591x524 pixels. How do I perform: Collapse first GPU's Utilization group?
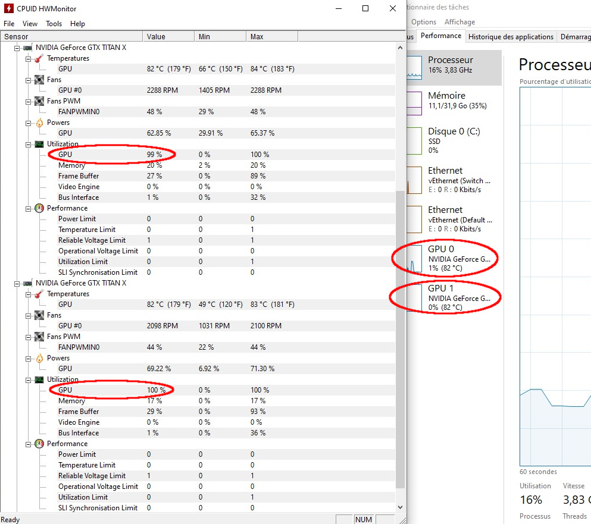(x=28, y=145)
